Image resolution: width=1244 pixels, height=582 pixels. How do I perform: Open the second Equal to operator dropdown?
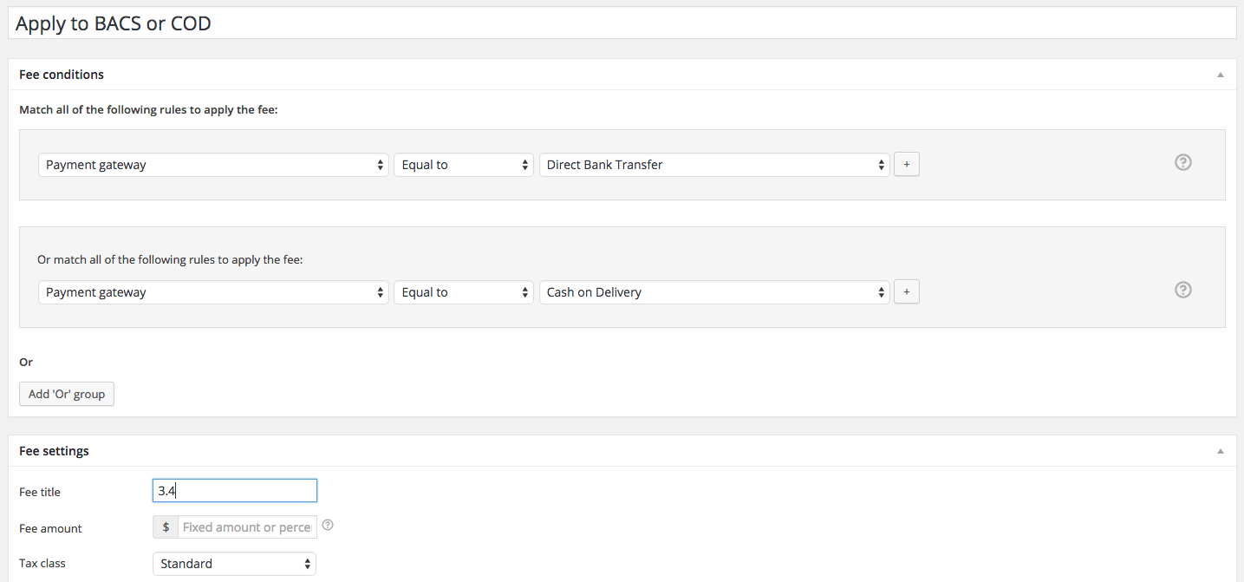pyautogui.click(x=464, y=292)
